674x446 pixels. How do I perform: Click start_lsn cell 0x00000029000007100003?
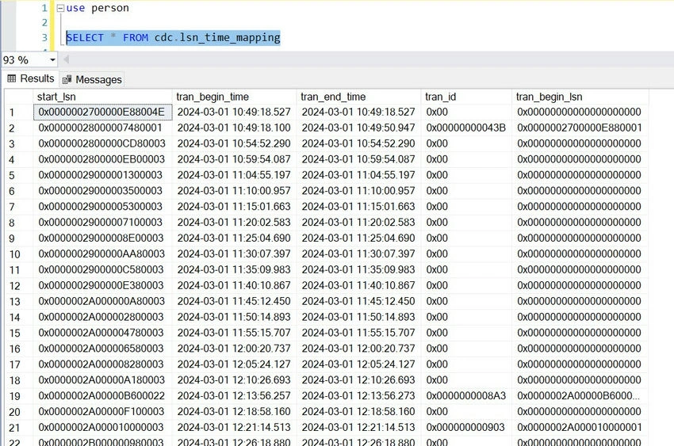[103, 223]
